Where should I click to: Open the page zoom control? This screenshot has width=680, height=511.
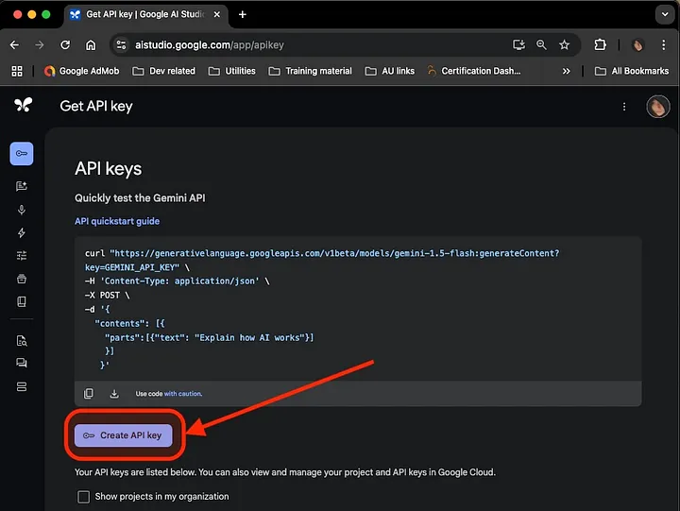[541, 44]
